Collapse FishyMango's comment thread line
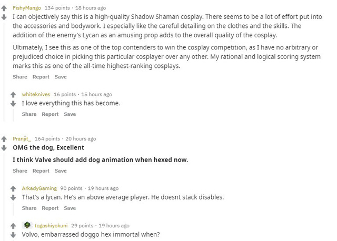This screenshot has width=337, height=241. click(4, 71)
